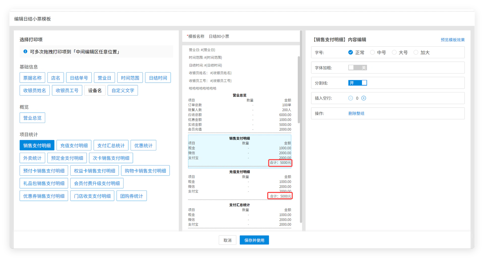Screen dimensions: 484x258
Task: Click the 取消 button
Action: [227, 240]
